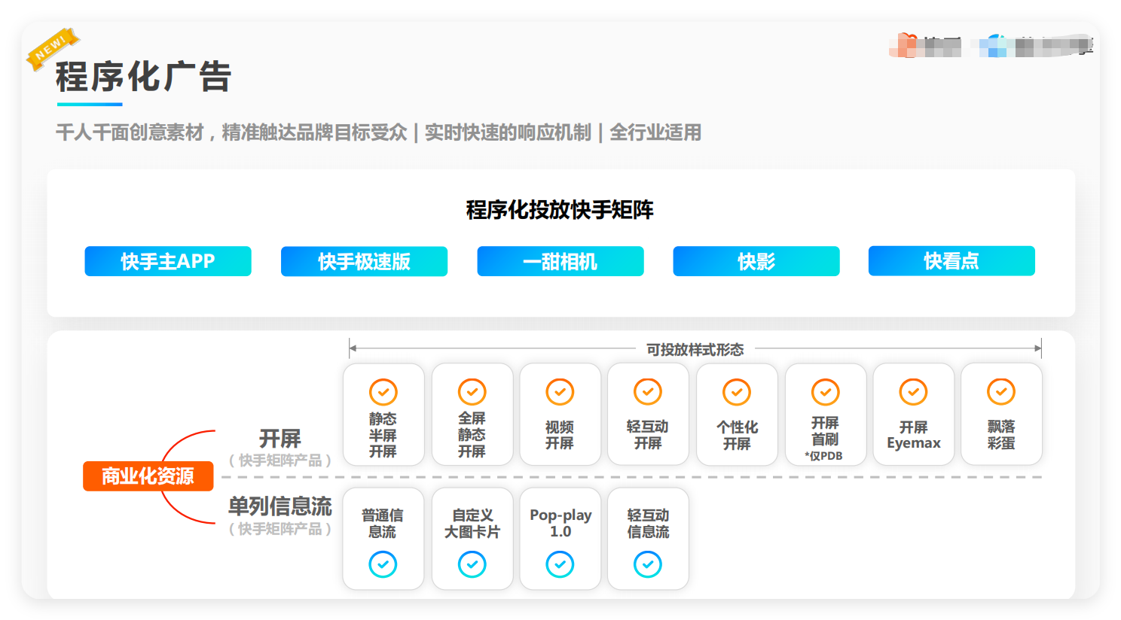Screen dimensions: 1121x620
Task: Toggle the check on 普通信息流 card
Action: click(x=383, y=563)
